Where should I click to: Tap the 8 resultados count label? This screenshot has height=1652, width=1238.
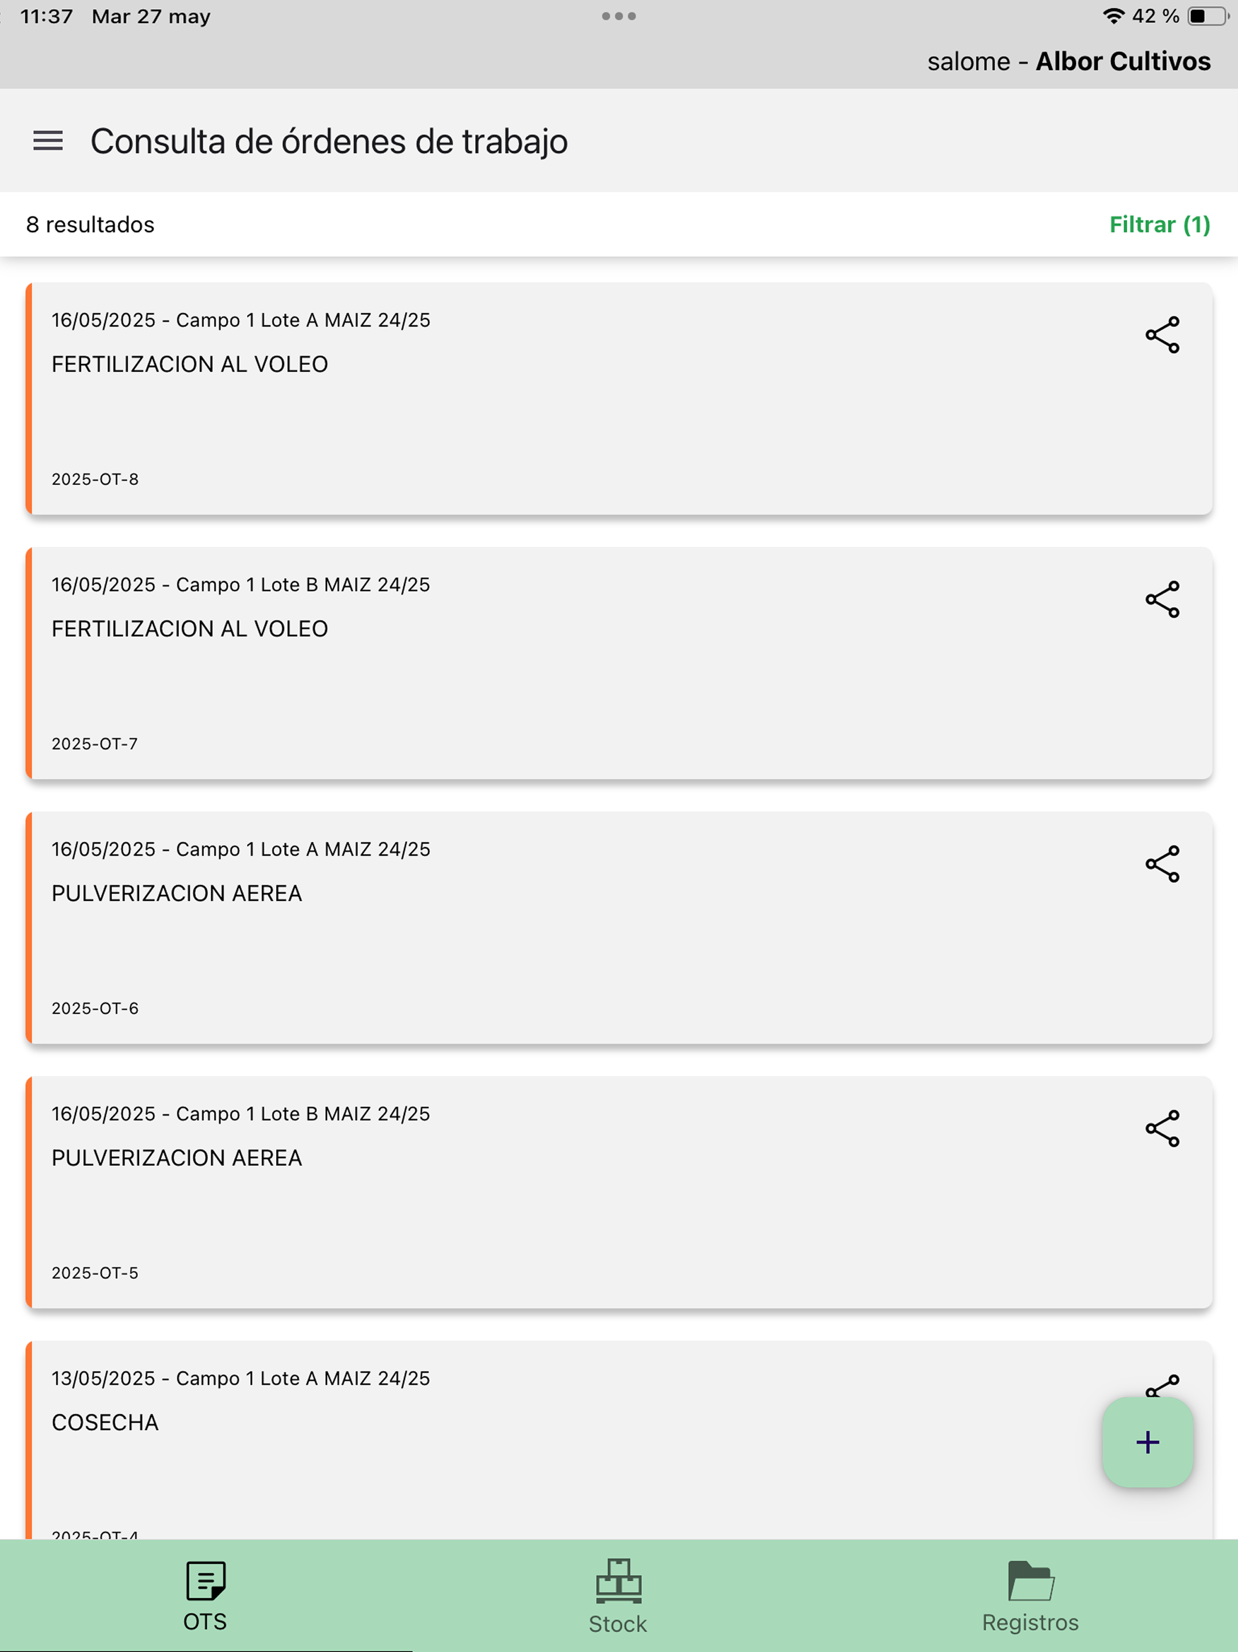(90, 225)
